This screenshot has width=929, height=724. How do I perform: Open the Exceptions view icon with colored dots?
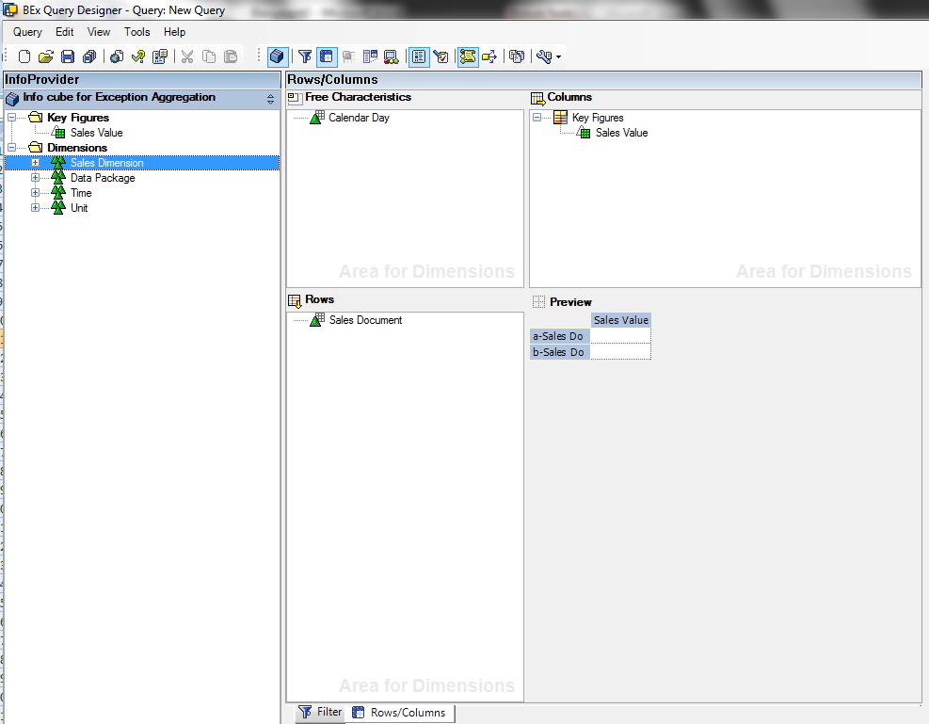pyautogui.click(x=391, y=56)
